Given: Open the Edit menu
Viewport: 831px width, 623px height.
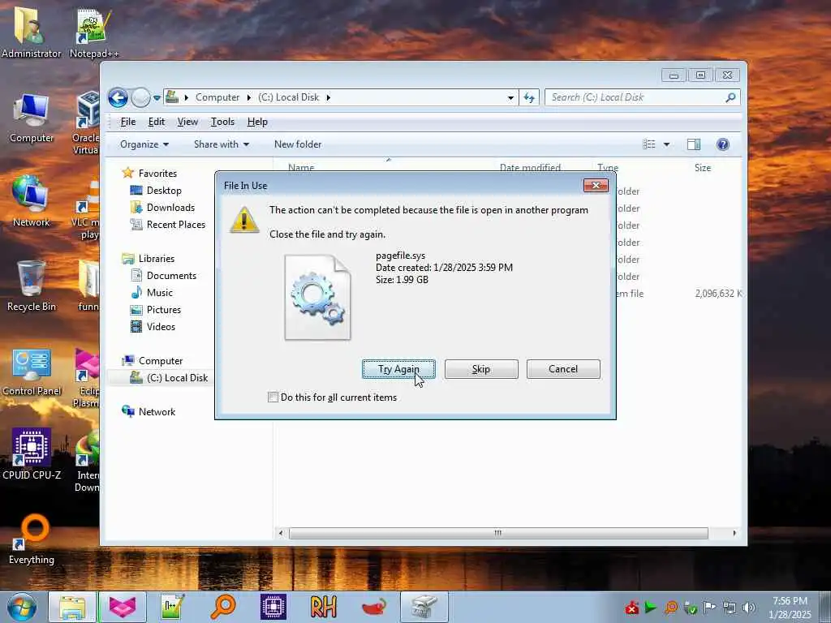Looking at the screenshot, I should coord(157,122).
